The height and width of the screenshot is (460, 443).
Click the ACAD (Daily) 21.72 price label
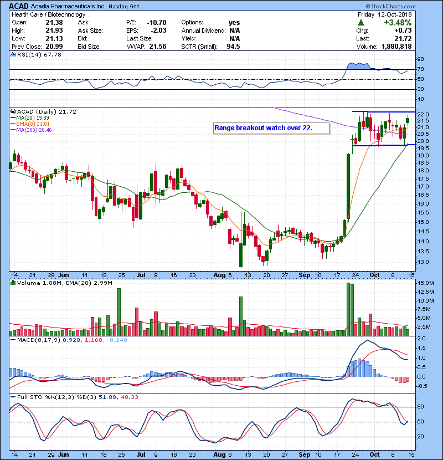47,111
